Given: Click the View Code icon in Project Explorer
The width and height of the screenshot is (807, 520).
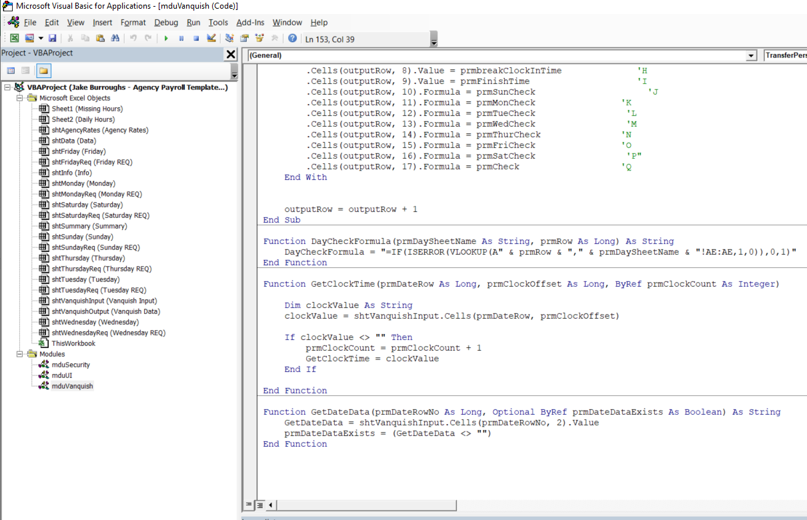Looking at the screenshot, I should point(9,70).
